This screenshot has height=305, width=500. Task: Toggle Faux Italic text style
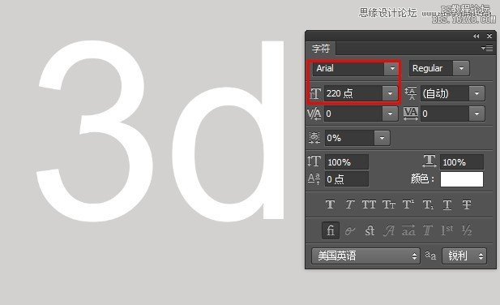click(x=350, y=204)
